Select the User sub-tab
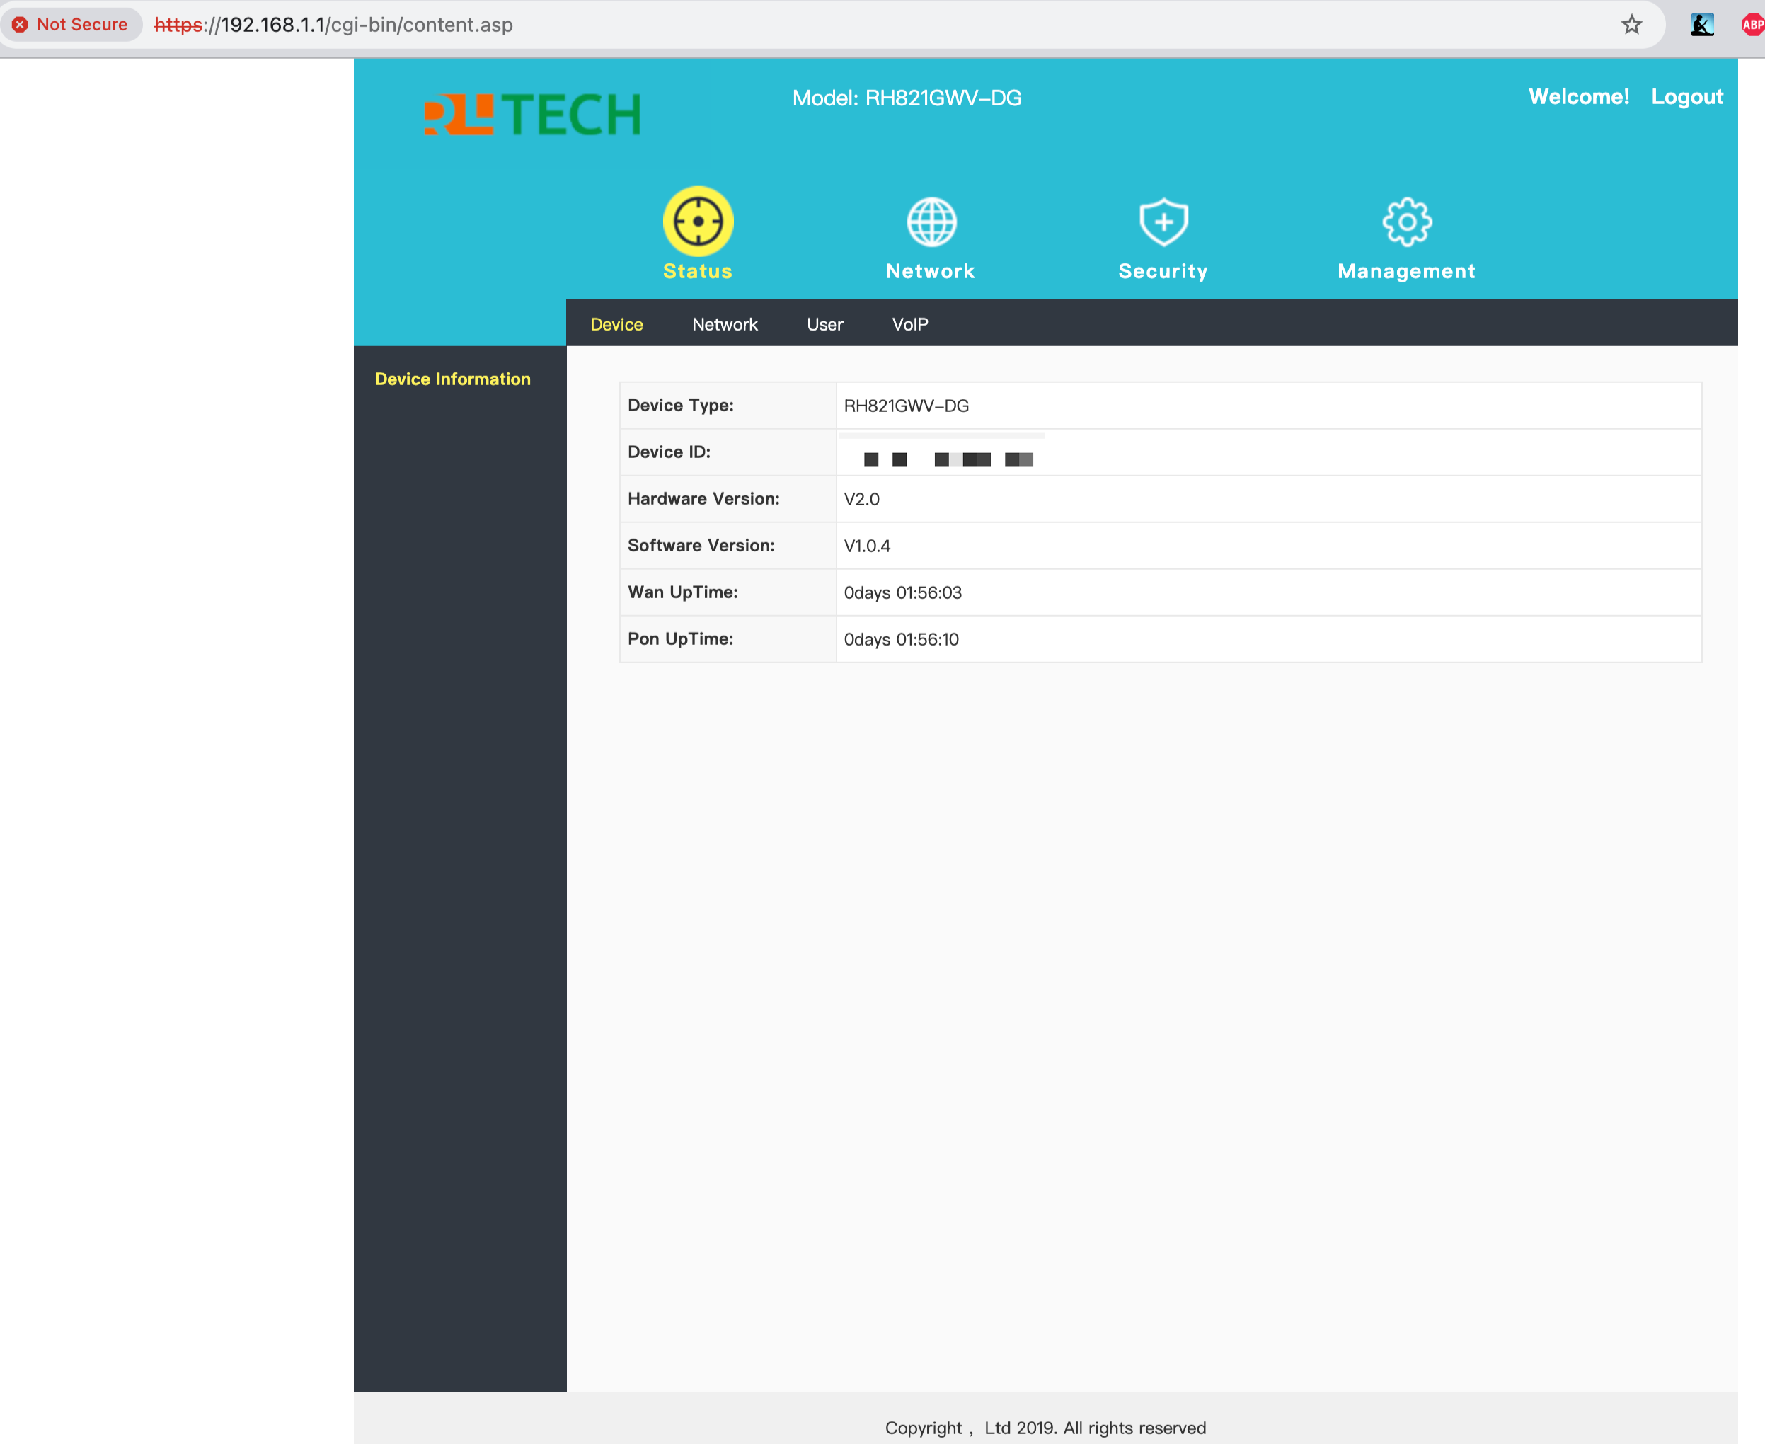This screenshot has width=1765, height=1444. [x=824, y=324]
